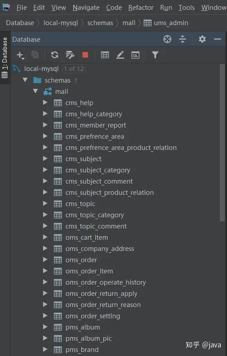Click the mall breadcrumb
Screen dimensions: 227x356
tap(129, 23)
